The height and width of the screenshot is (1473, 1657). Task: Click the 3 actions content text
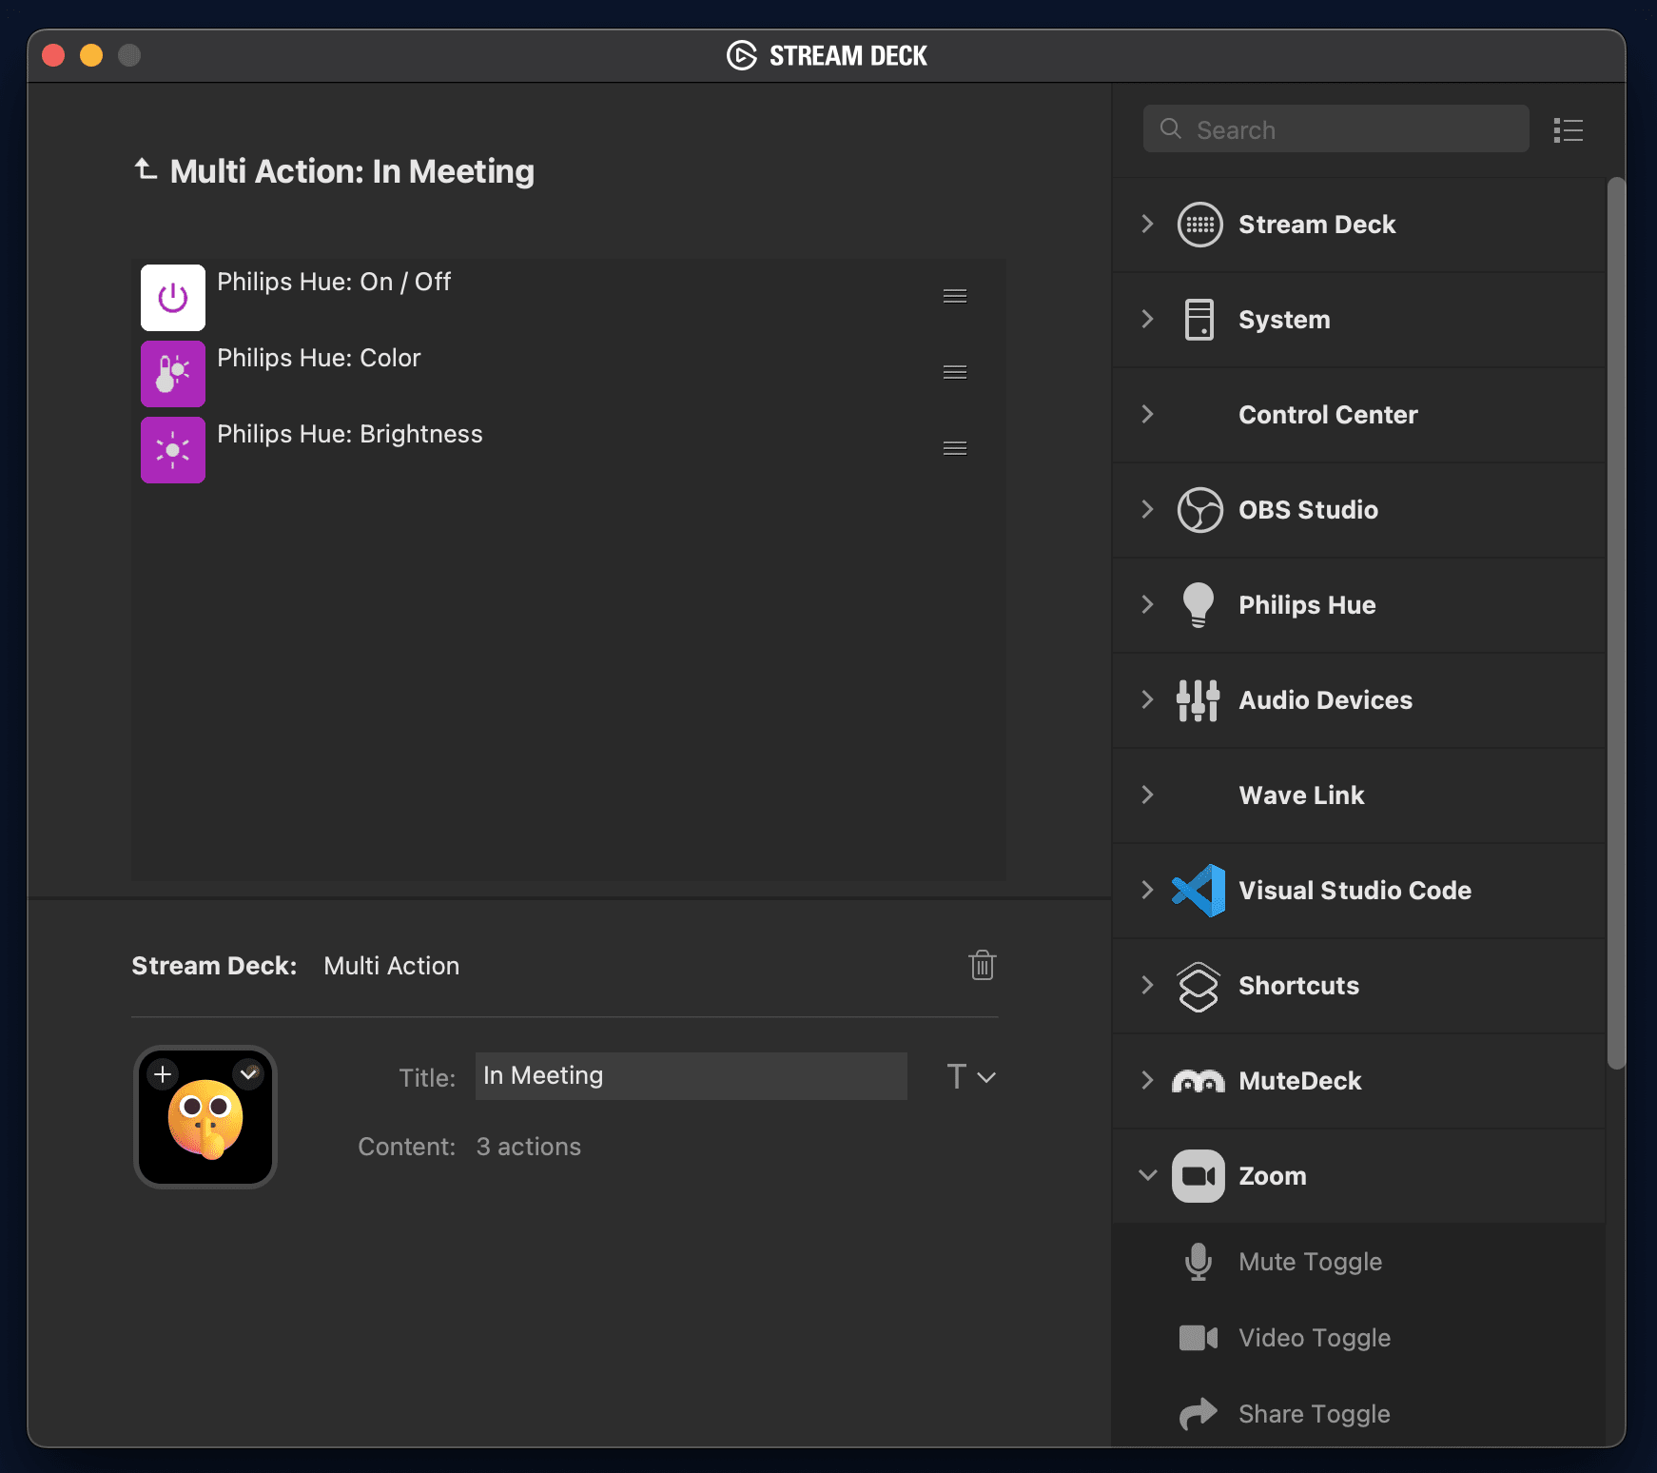529,1147
